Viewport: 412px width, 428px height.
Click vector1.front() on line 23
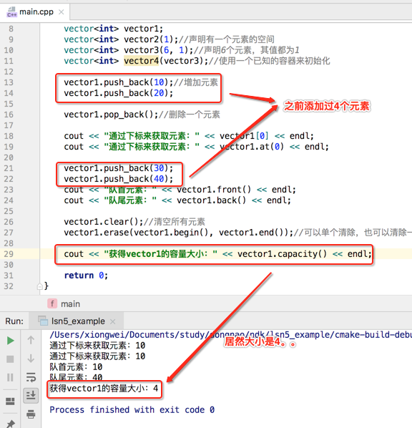click(x=214, y=190)
